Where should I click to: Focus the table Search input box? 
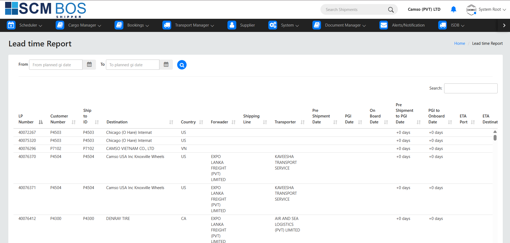471,88
